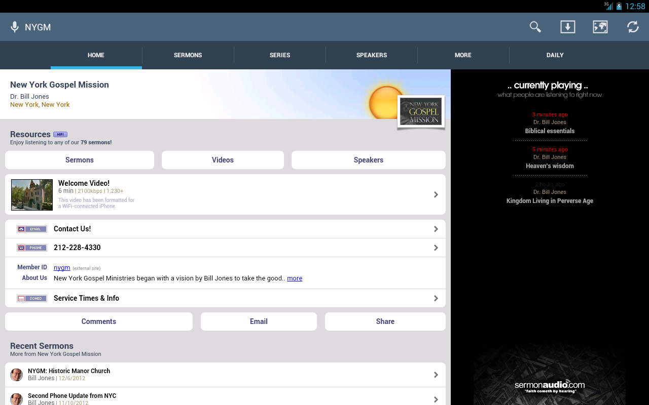
Task: Open 'Heaven's wisdom' currently playing item
Action: (x=550, y=166)
